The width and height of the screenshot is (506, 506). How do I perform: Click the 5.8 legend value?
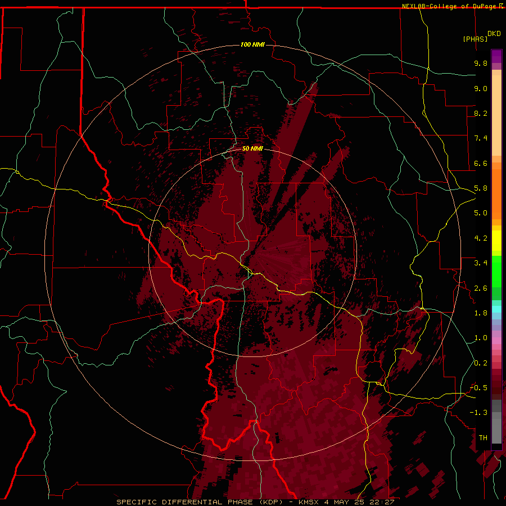click(x=481, y=188)
